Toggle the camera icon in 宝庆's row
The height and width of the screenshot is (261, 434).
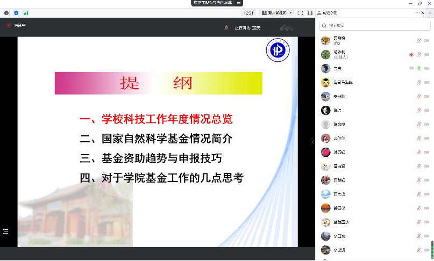point(426,69)
